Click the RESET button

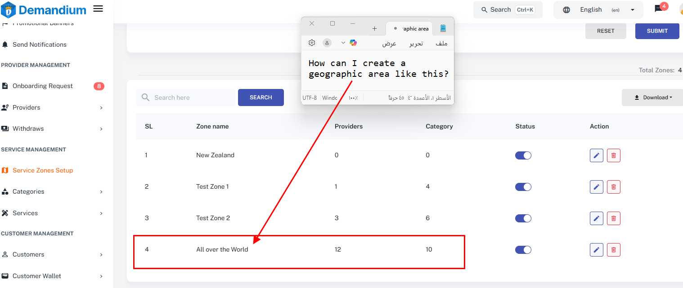point(605,31)
